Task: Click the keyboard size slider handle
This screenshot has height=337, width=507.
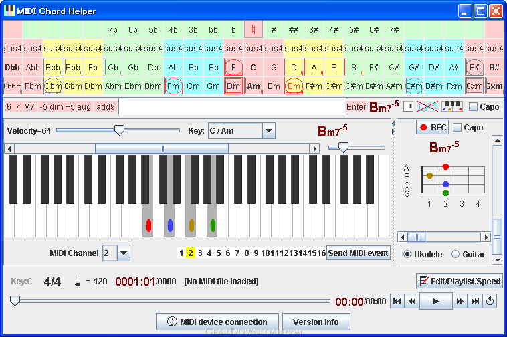Action: [x=343, y=148]
